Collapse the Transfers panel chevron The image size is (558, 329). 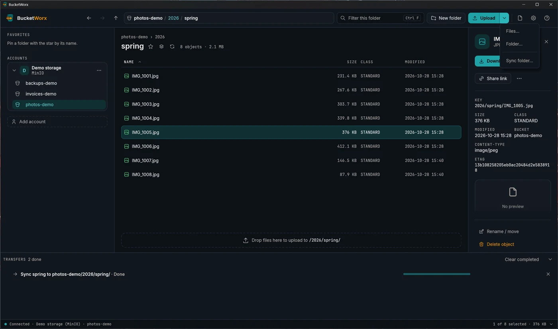pyautogui.click(x=550, y=259)
